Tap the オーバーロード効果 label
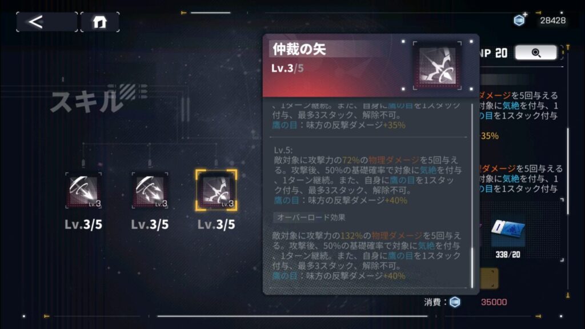The width and height of the screenshot is (585, 329). point(311,218)
